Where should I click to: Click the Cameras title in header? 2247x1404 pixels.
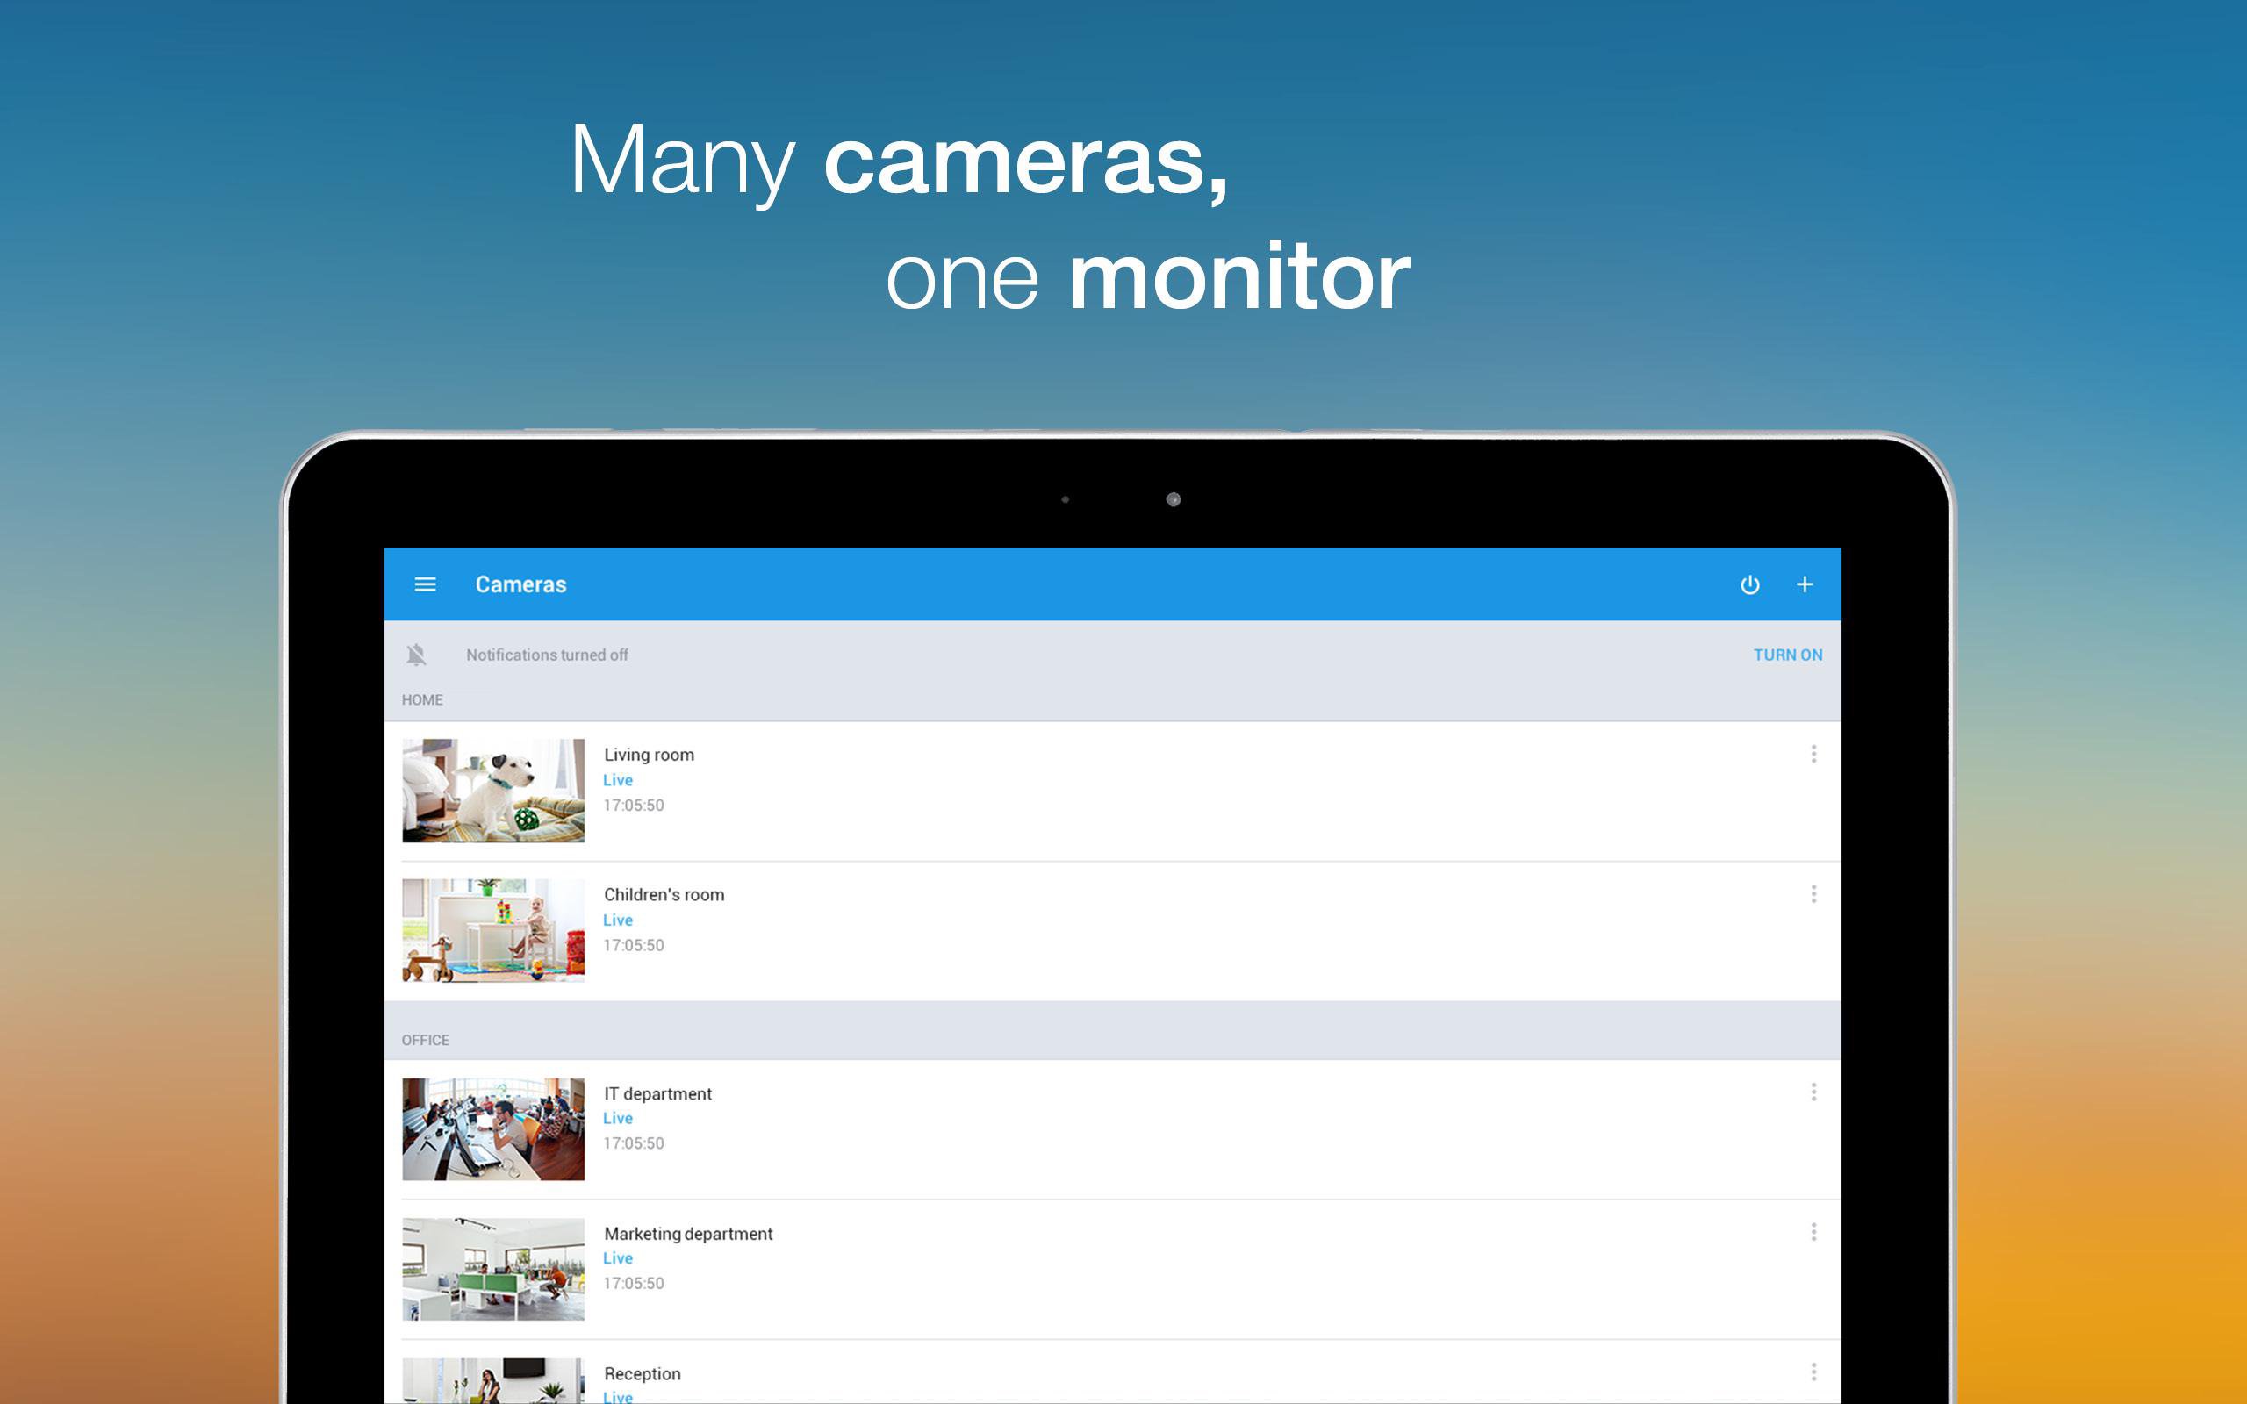520,584
